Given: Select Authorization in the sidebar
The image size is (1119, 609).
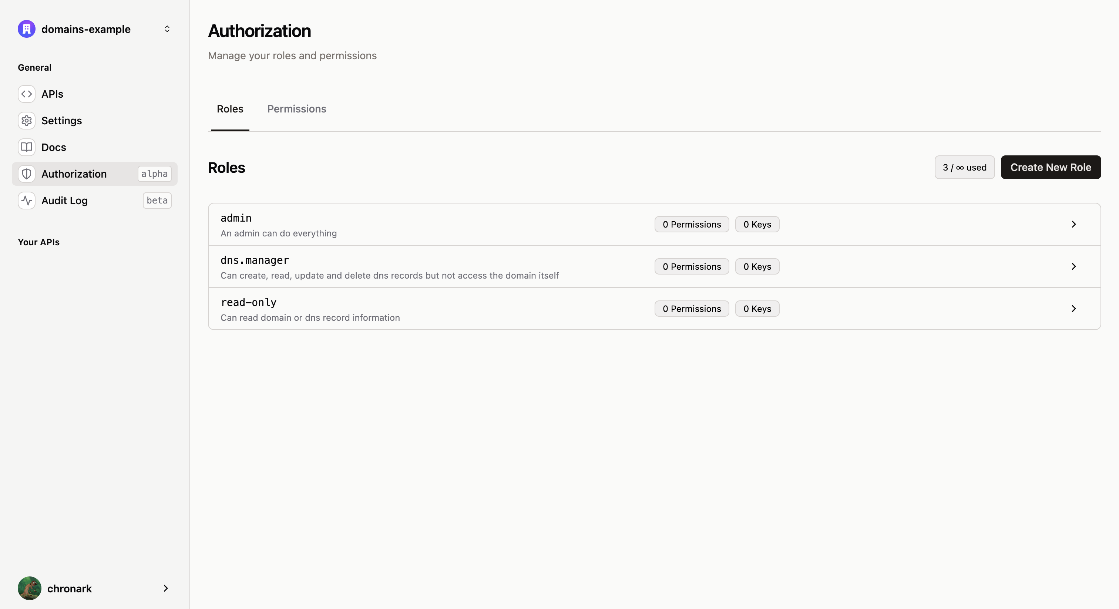Looking at the screenshot, I should (95, 174).
